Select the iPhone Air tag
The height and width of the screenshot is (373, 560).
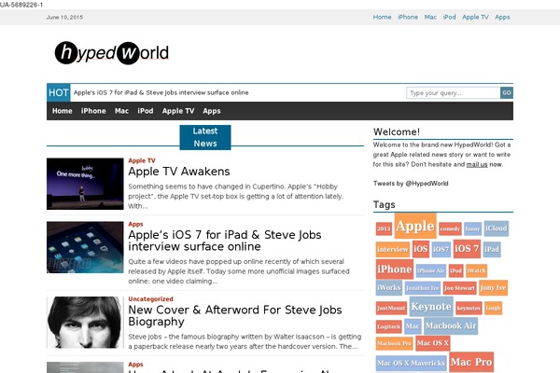430,271
